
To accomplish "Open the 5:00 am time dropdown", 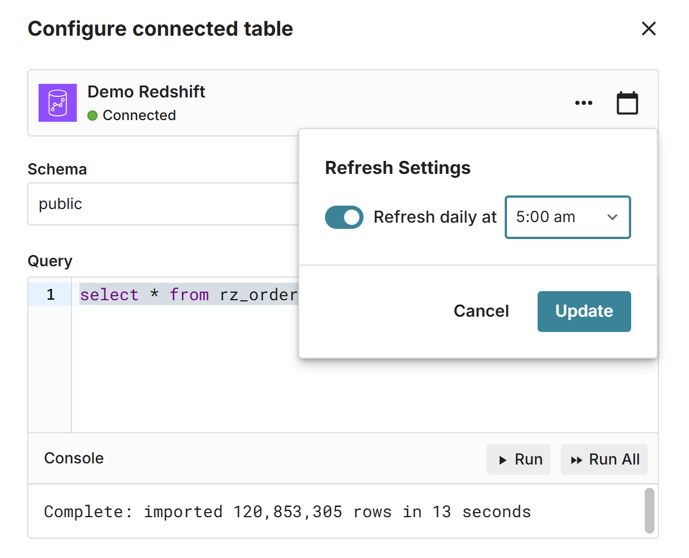I will [x=568, y=218].
